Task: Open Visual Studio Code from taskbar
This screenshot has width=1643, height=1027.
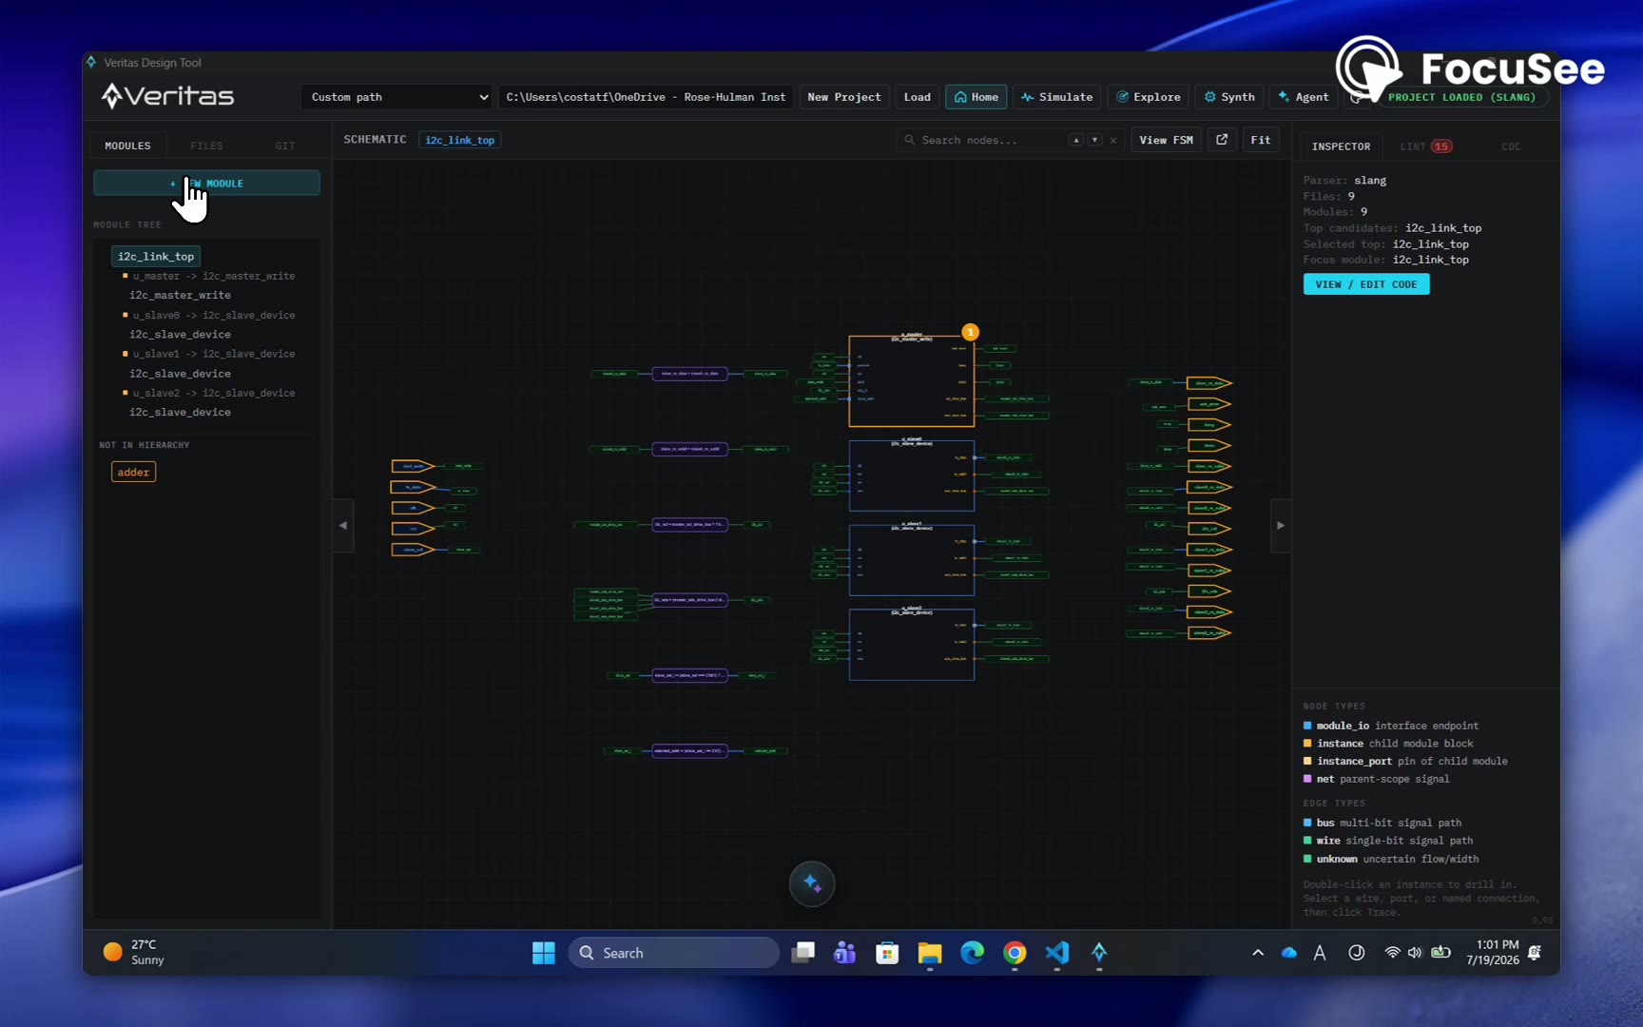Action: [x=1057, y=953]
